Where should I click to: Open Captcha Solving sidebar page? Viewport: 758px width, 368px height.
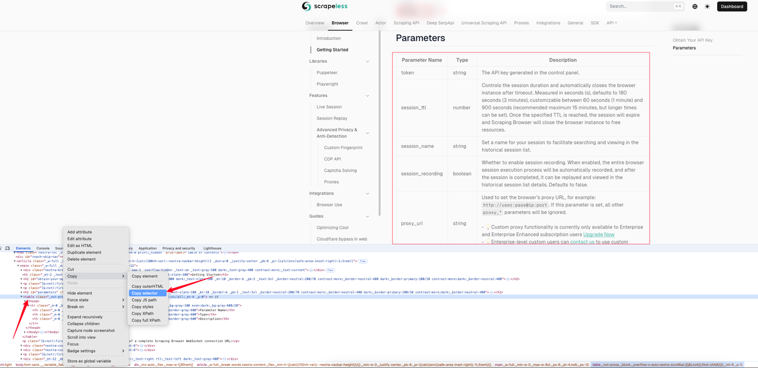click(341, 170)
